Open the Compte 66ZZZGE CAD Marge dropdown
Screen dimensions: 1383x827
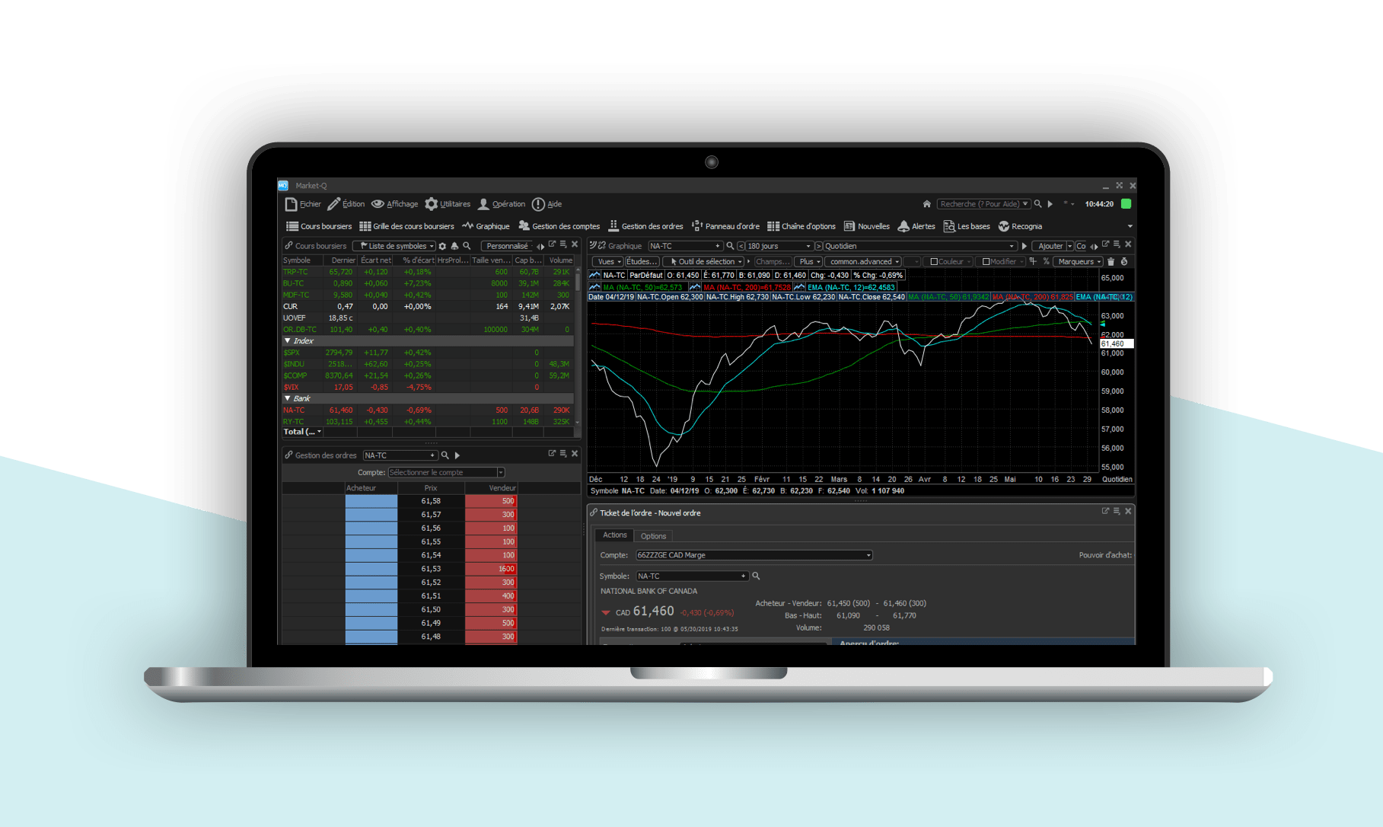coord(754,555)
